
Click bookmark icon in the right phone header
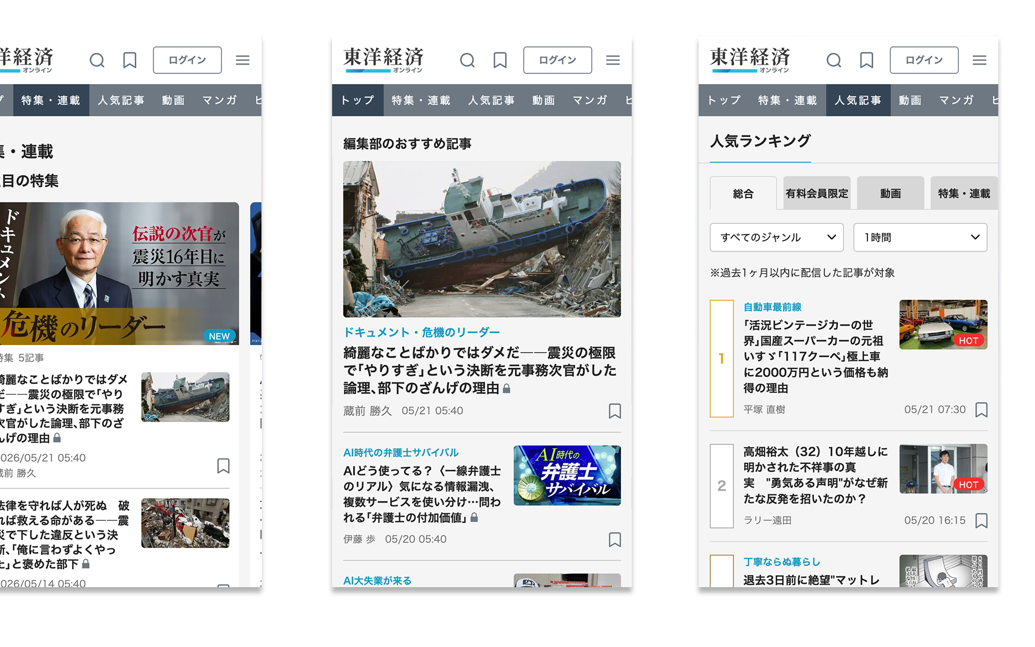point(866,60)
